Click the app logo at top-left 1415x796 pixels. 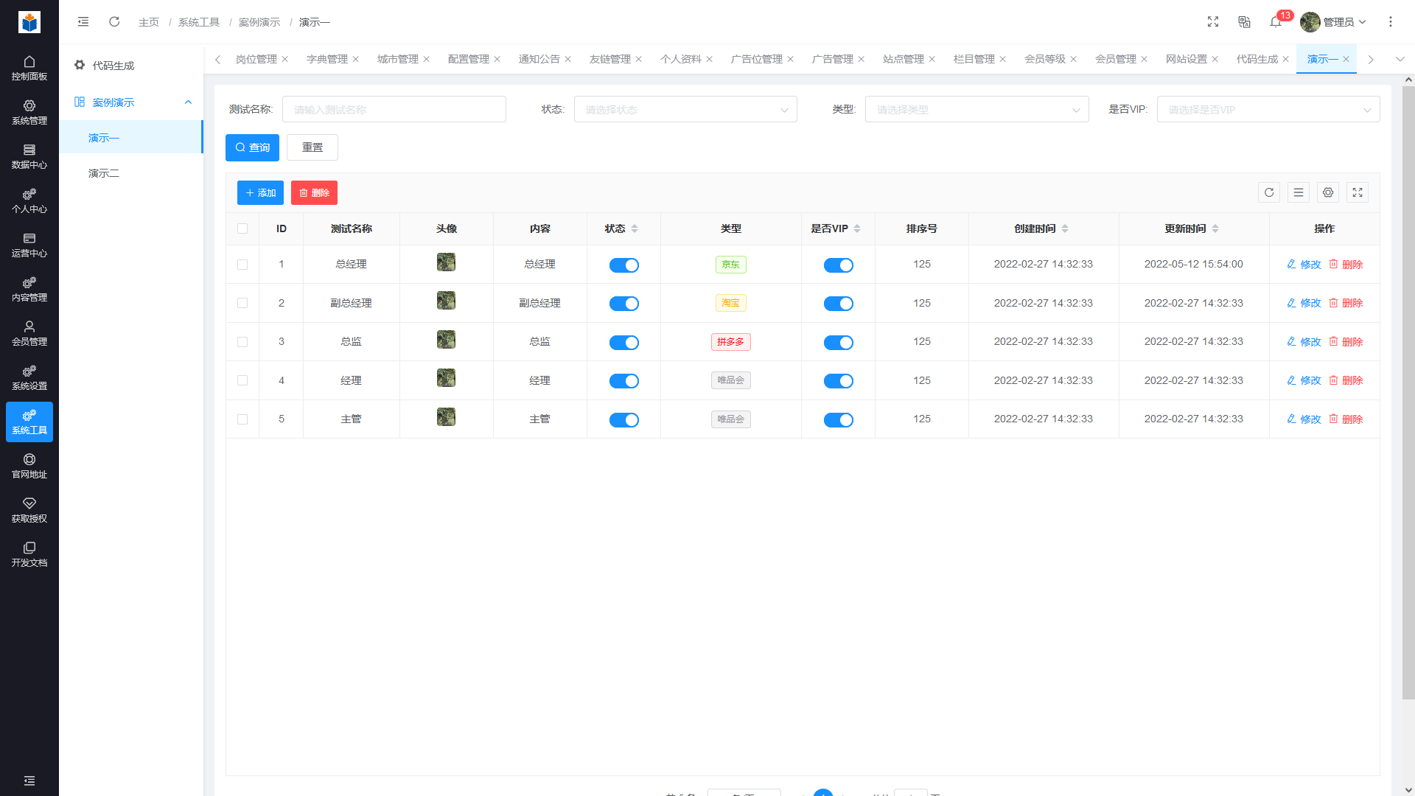tap(29, 22)
